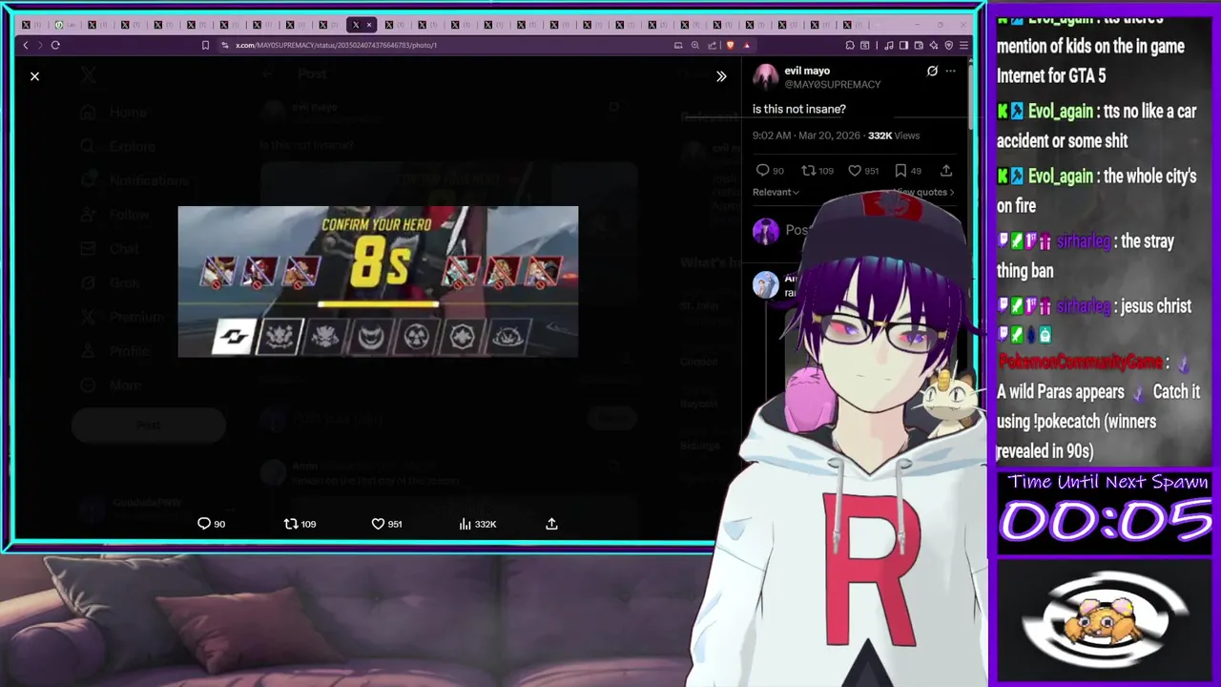View analytics icon 332K under the photo

point(477,524)
